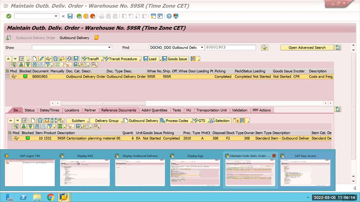This screenshot has width=360, height=202.
Task: Toggle Display/Change glasses icon in header toolbar
Action: coord(48,59)
